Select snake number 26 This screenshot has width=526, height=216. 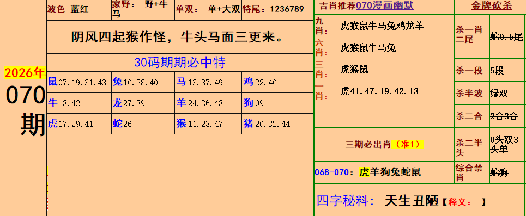point(128,124)
